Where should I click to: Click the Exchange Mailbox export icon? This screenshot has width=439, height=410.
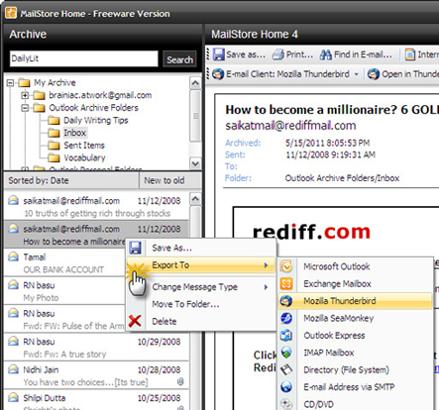click(x=286, y=283)
